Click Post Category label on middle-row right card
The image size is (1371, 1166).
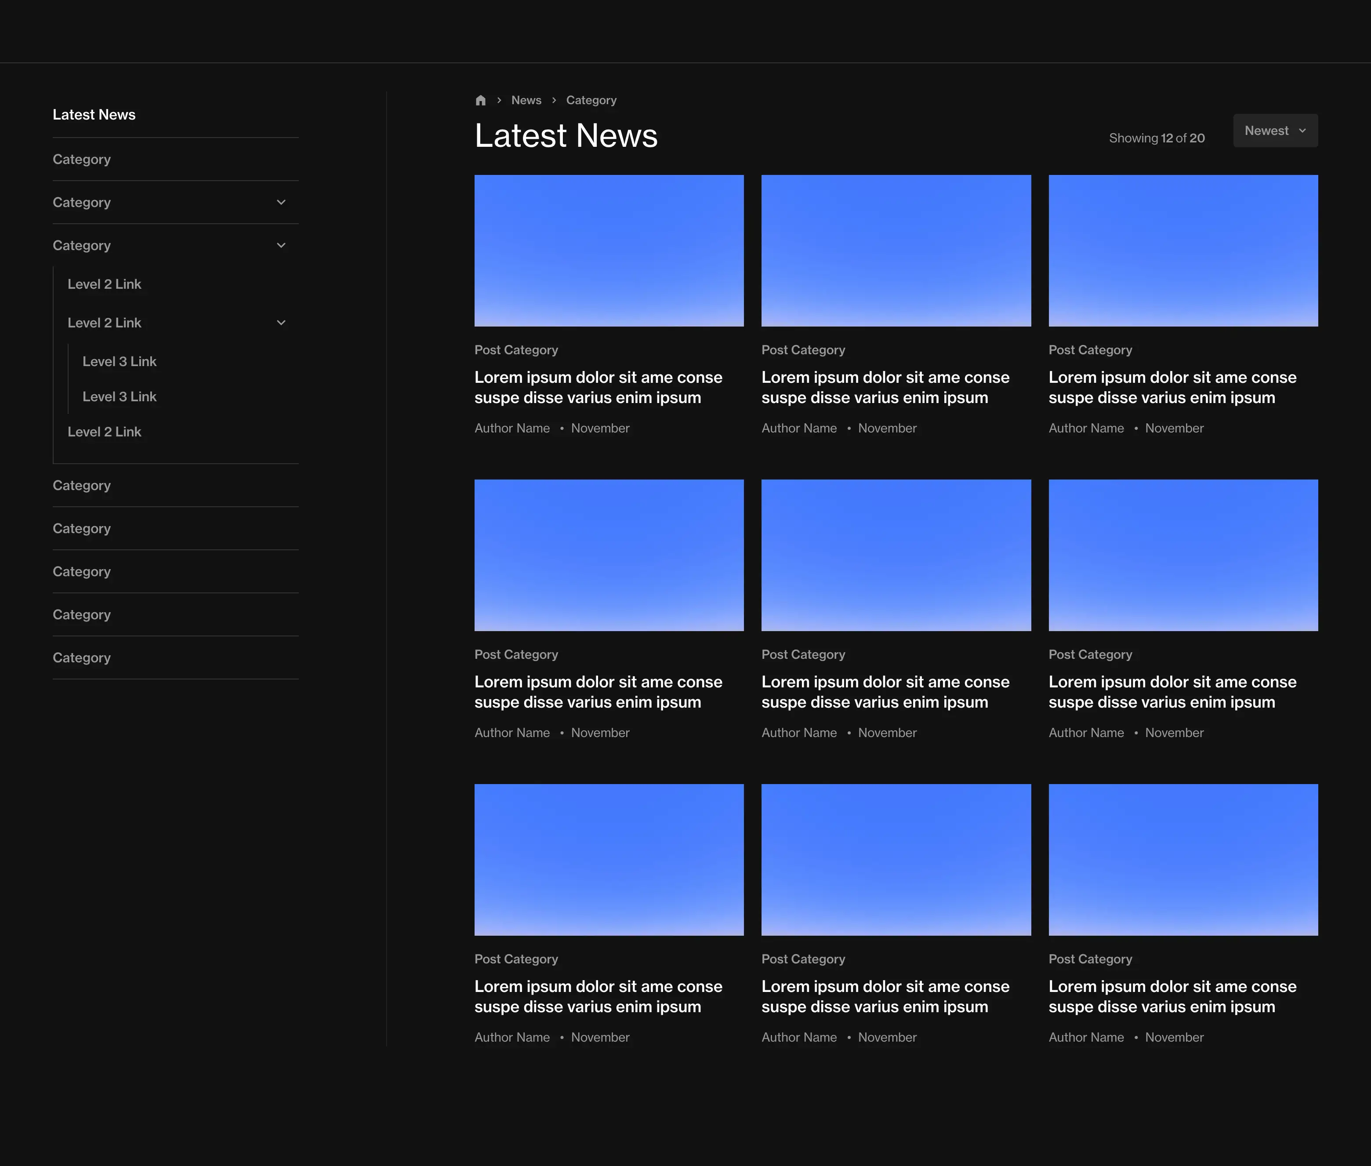pyautogui.click(x=1090, y=654)
